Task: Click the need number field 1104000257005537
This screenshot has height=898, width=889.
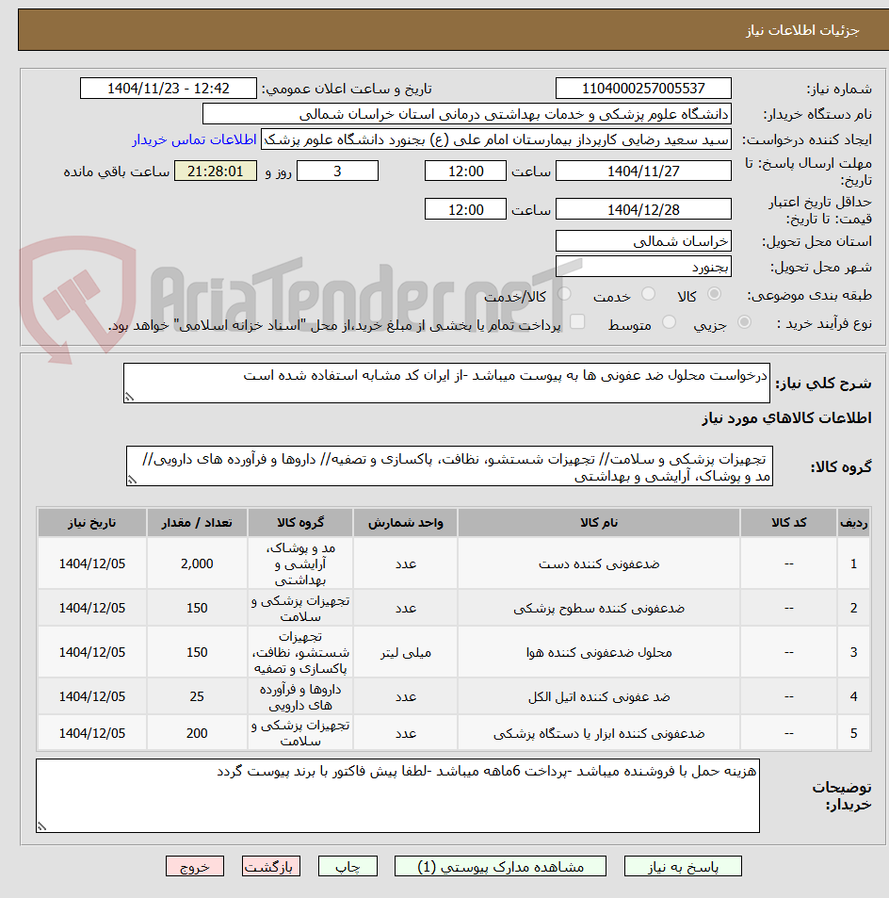Action: (643, 89)
